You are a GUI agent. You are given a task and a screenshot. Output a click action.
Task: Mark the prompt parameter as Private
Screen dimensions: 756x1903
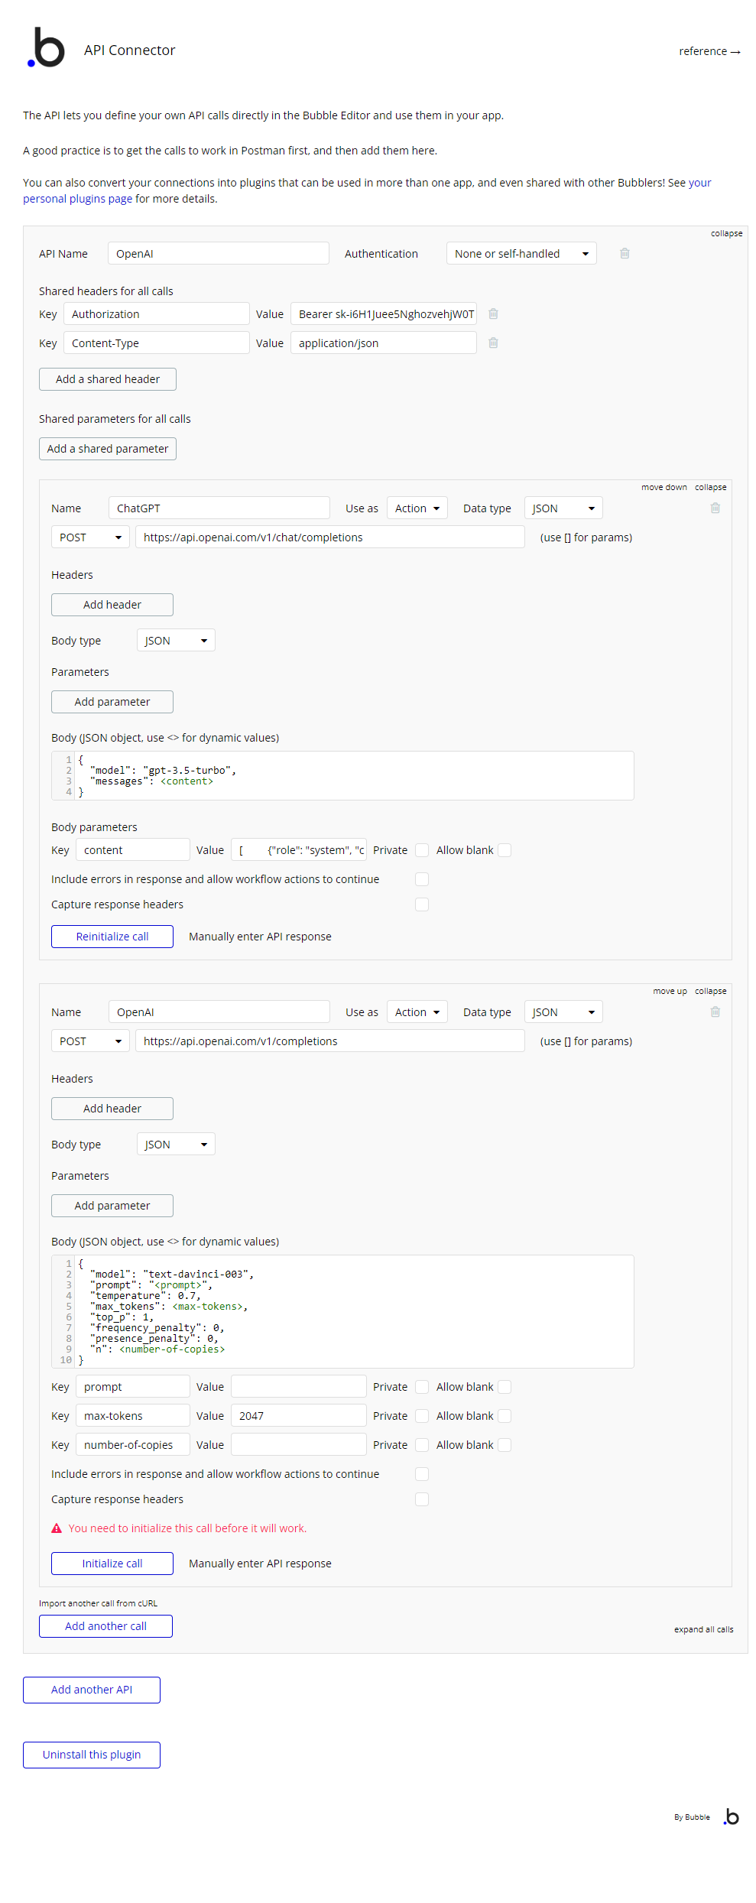422,1387
